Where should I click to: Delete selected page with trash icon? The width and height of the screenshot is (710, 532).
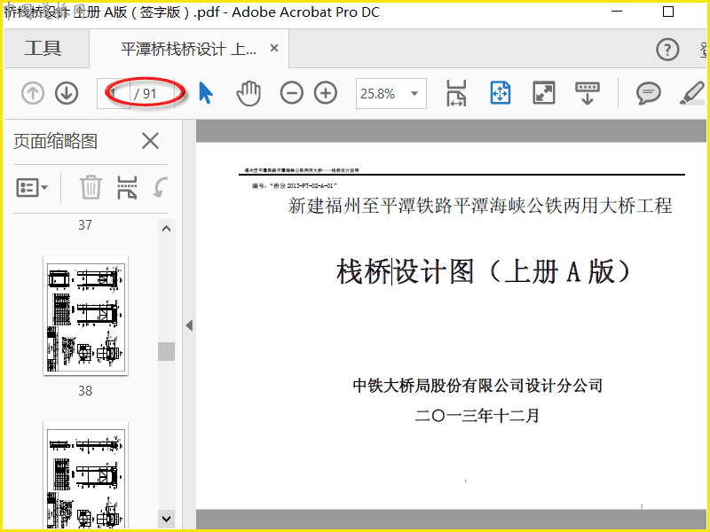coord(91,187)
